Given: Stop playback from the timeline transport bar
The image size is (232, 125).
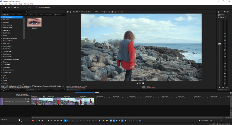Looking at the screenshot, I should tap(48, 120).
